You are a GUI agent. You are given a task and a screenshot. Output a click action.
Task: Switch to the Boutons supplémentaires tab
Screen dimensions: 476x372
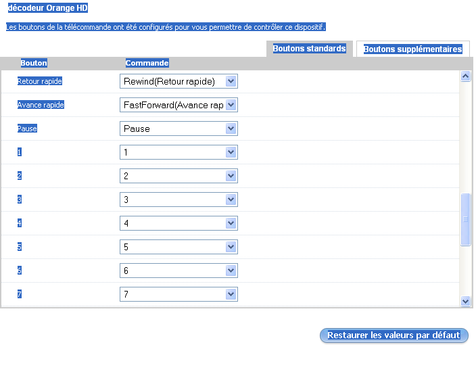pyautogui.click(x=412, y=49)
